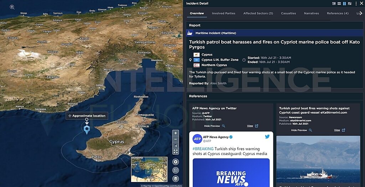The image size is (365, 187).
Task: Open the Narratives tab
Action: pos(312,14)
